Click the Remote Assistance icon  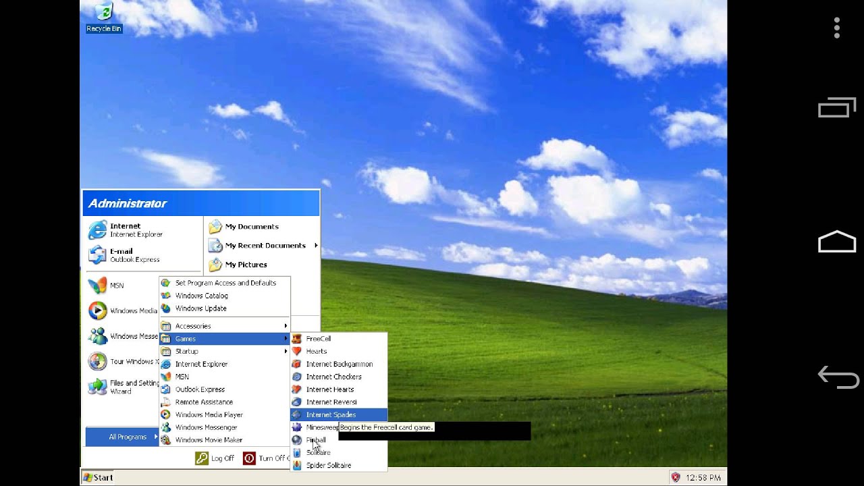(165, 402)
